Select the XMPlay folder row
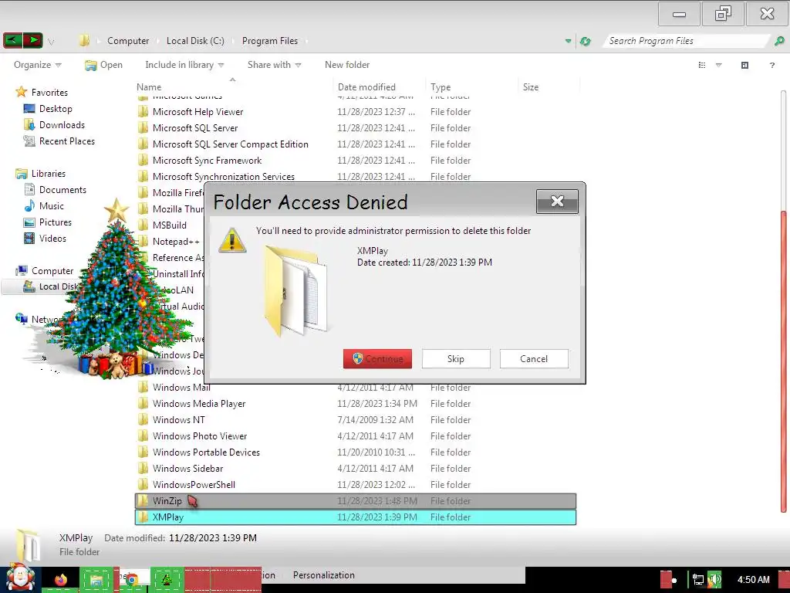 pyautogui.click(x=356, y=517)
